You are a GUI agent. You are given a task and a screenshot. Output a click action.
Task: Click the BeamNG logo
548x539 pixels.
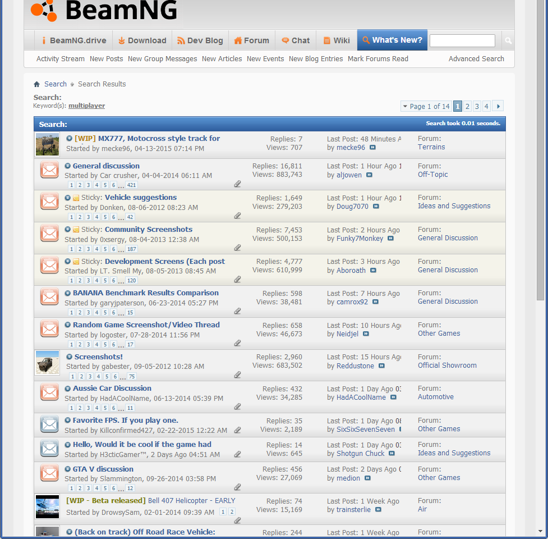(x=104, y=11)
